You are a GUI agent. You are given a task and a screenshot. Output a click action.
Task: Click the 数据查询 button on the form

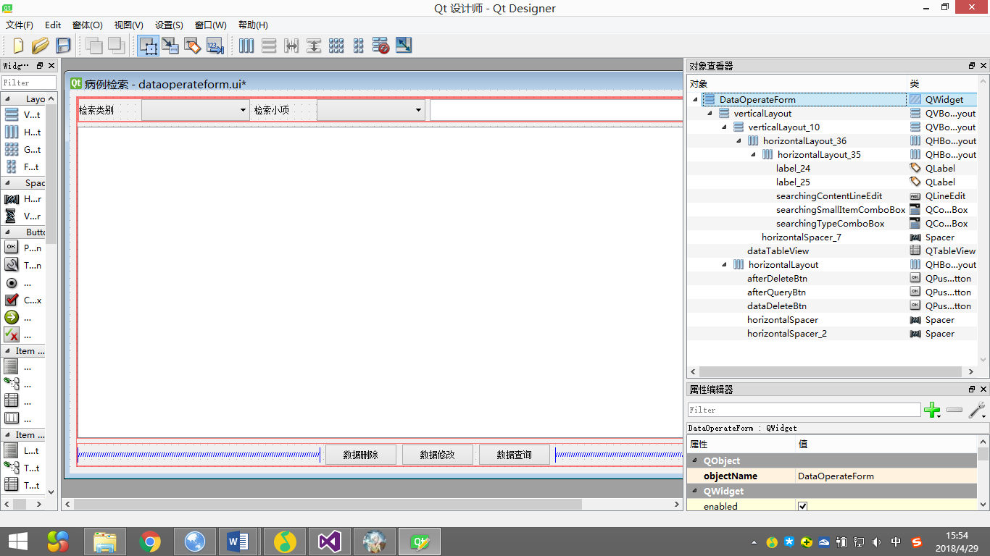(x=514, y=455)
